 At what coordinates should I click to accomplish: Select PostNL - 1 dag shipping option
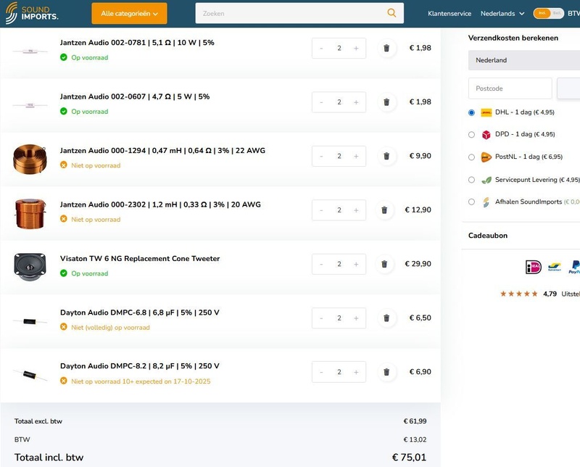[471, 157]
